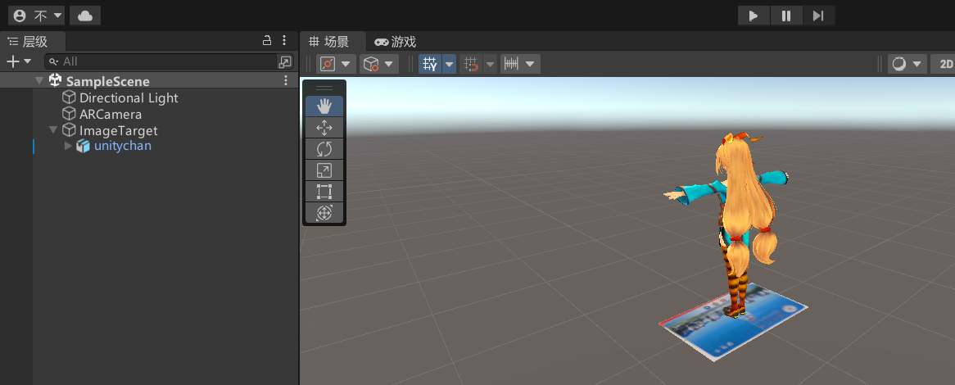Select SampleScene in the hierarchy
Viewport: 955px width, 385px height.
point(108,81)
